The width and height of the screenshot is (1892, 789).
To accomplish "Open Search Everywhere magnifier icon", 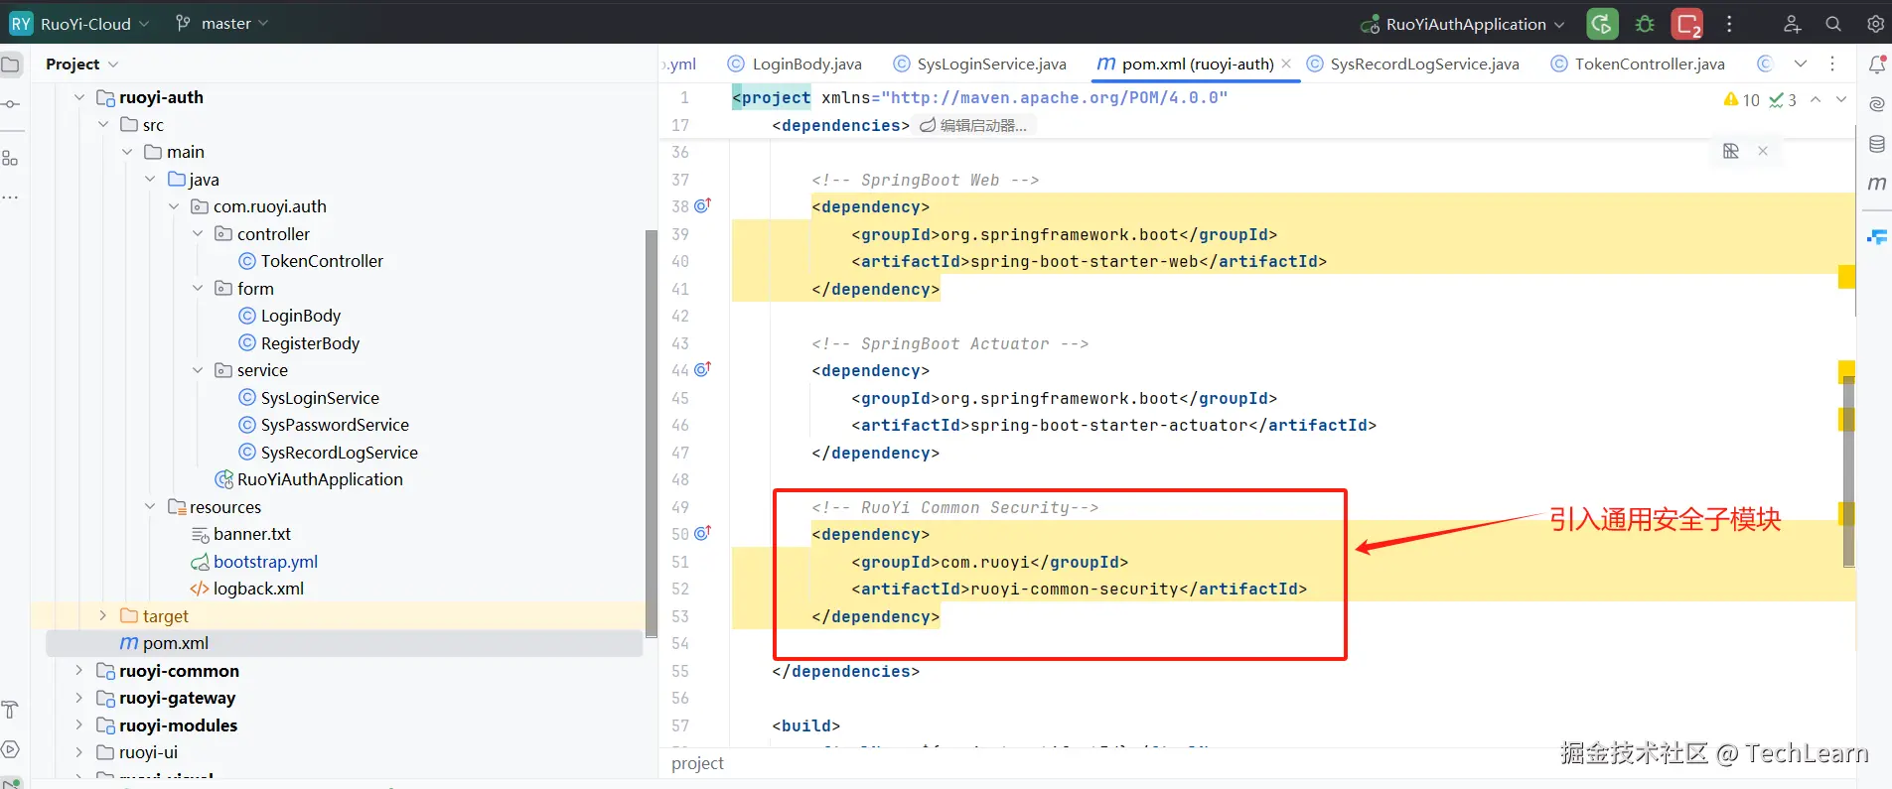I will click(x=1833, y=24).
